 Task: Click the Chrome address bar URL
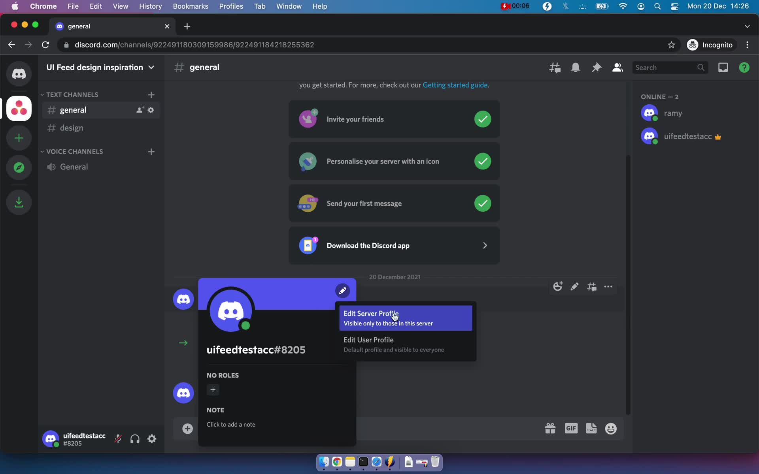(194, 45)
